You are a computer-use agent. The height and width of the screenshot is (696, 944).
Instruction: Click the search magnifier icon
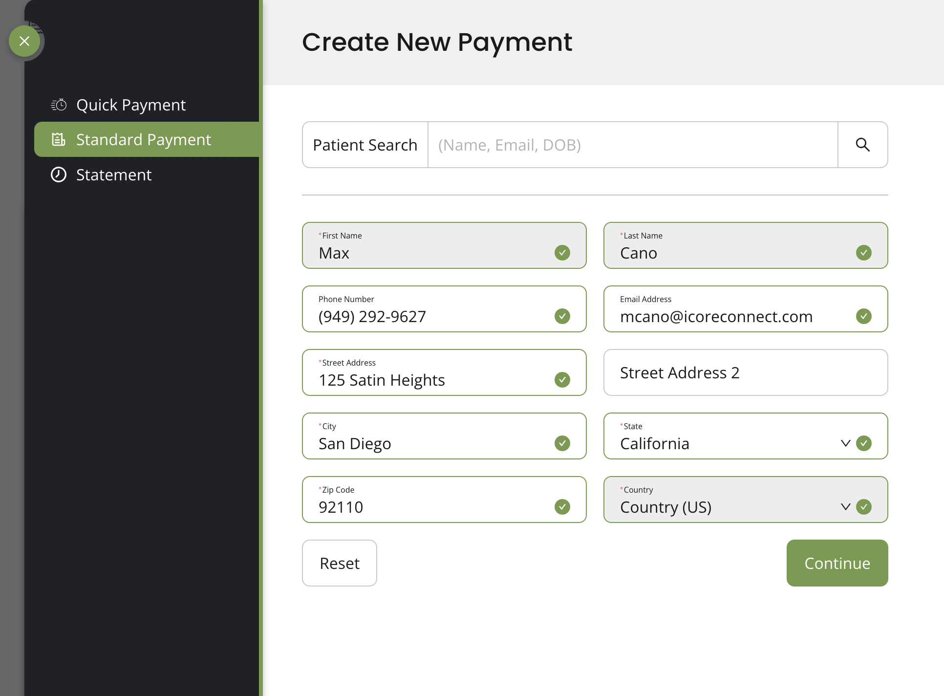(863, 145)
